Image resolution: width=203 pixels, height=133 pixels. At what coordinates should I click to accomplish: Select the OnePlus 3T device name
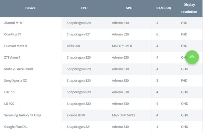click(12, 34)
